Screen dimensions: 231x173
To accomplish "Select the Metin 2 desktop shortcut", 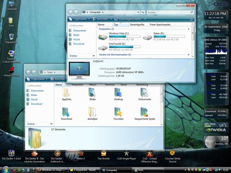I will [81, 153].
